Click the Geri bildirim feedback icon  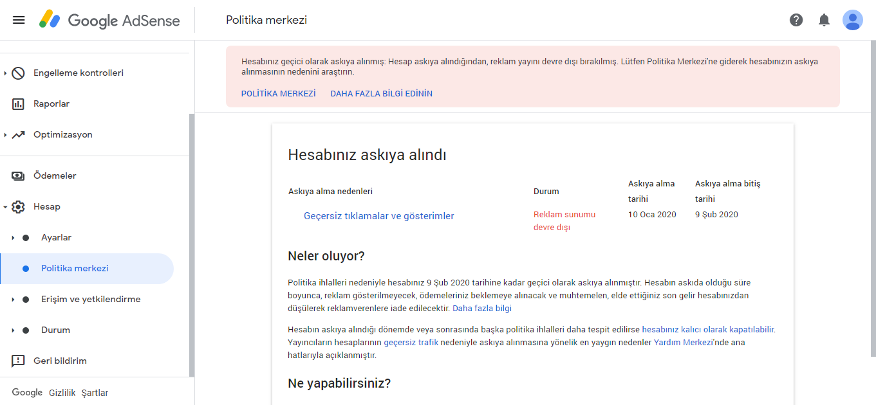[x=19, y=361]
